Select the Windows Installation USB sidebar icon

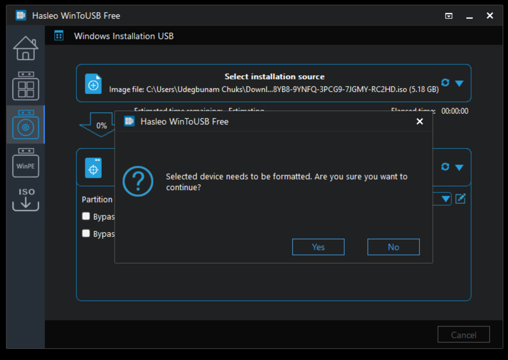point(26,125)
